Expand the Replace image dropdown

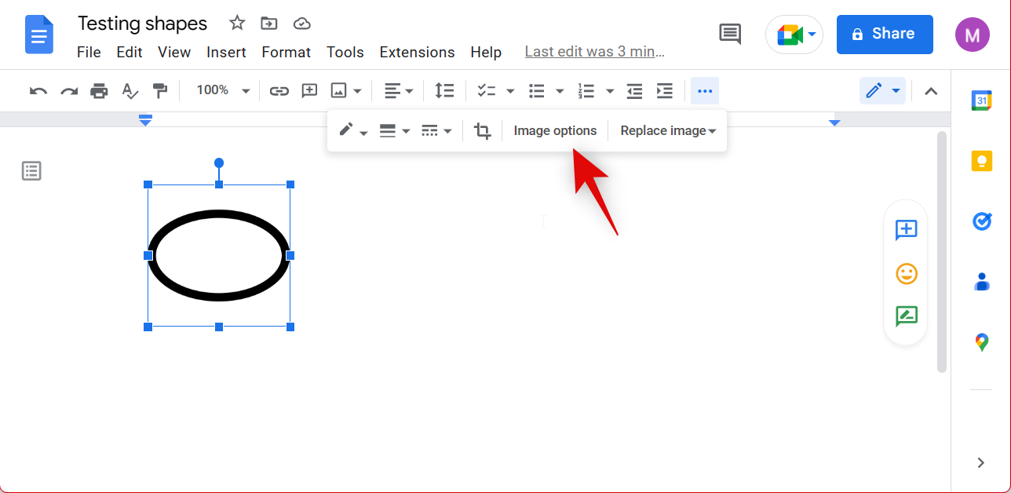[668, 131]
